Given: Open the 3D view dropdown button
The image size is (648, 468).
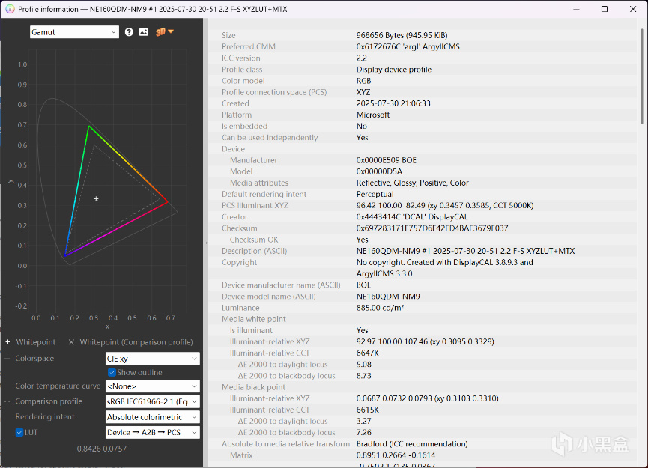Looking at the screenshot, I should point(165,31).
